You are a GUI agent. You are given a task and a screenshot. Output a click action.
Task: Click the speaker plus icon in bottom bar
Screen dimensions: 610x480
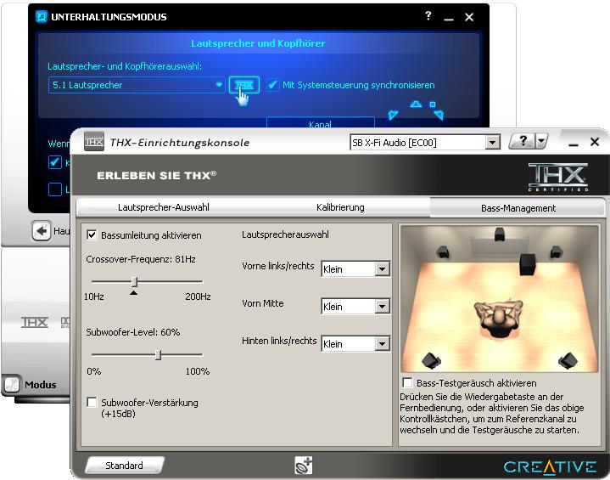click(304, 466)
